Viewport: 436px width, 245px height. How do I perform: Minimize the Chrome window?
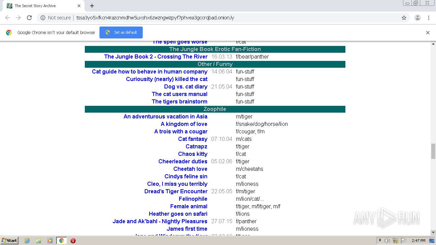tap(407, 3)
